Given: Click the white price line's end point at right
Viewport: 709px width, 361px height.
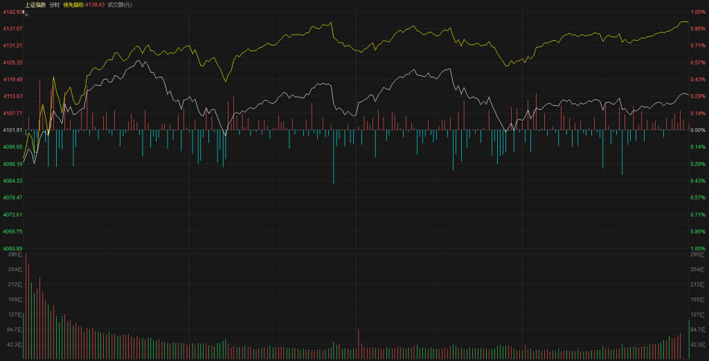Looking at the screenshot, I should (689, 95).
